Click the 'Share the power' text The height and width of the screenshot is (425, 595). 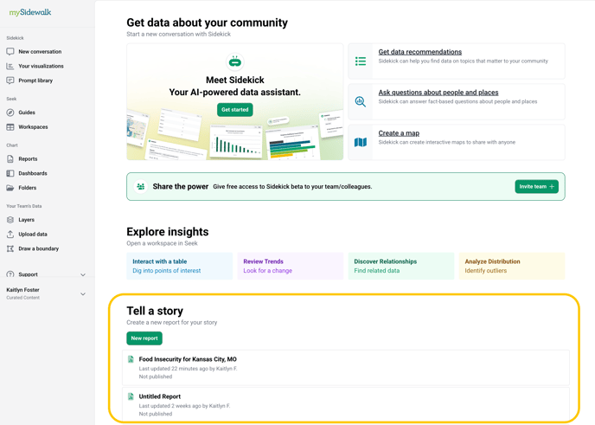pyautogui.click(x=181, y=186)
